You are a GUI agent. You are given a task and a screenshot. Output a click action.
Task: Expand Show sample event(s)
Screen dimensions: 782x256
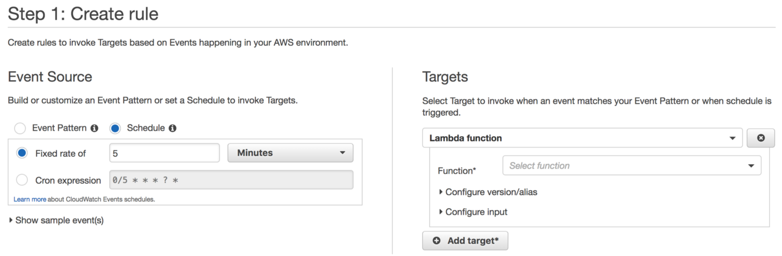59,220
